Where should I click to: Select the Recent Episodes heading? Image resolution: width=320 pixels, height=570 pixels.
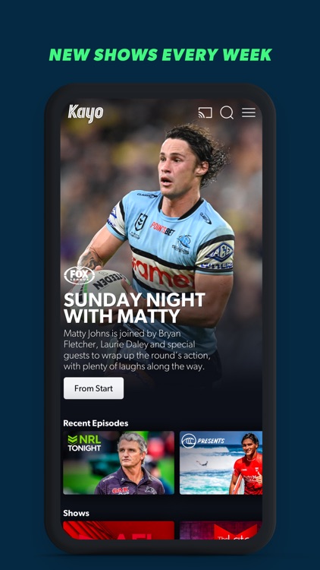click(x=96, y=423)
